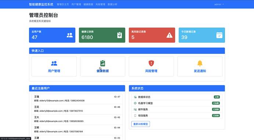Click the 机器学习模型 icon
The image size is (254, 140).
tap(135, 103)
